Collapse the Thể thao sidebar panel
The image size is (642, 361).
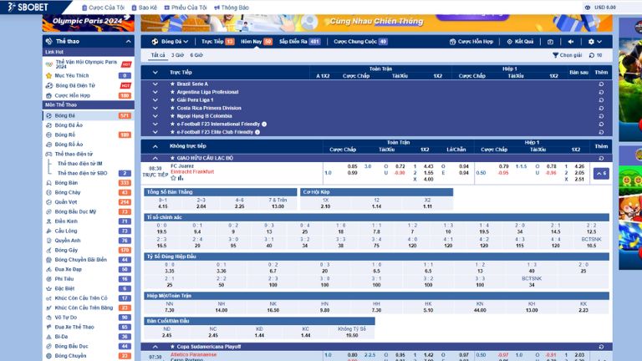[128, 41]
